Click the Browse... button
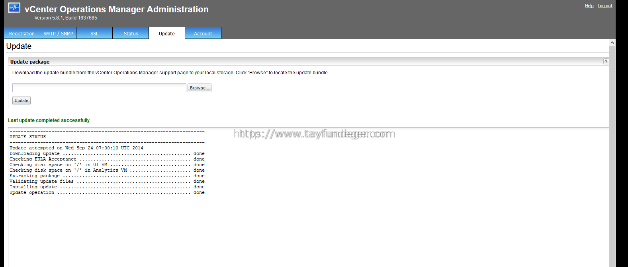 [x=200, y=88]
